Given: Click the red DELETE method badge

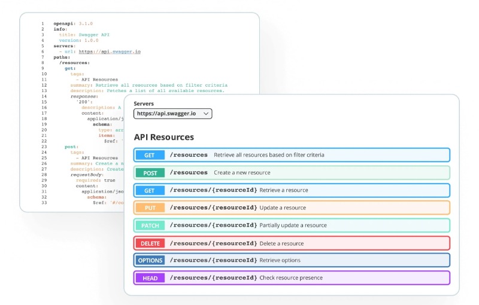Looking at the screenshot, I should [150, 243].
